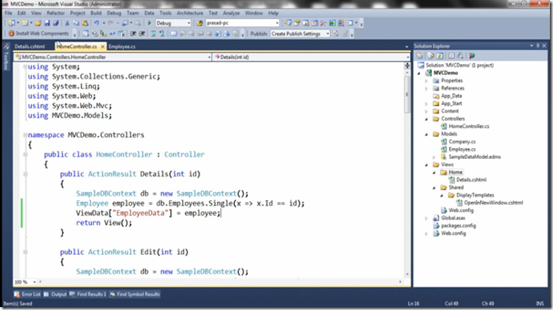Open the Output panel tab
The height and width of the screenshot is (310, 553).
55,294
